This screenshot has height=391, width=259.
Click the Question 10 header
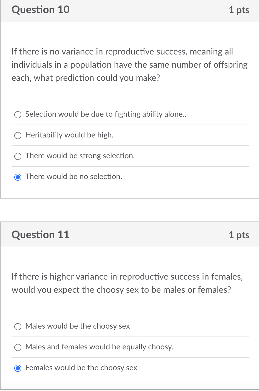point(40,10)
